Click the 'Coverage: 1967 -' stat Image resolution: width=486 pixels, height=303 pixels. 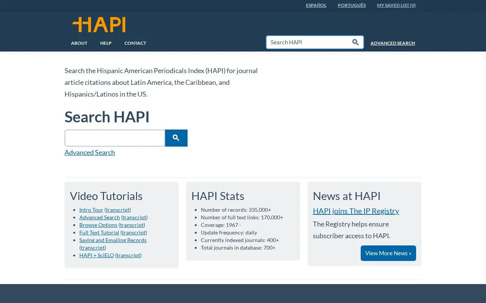(x=221, y=225)
